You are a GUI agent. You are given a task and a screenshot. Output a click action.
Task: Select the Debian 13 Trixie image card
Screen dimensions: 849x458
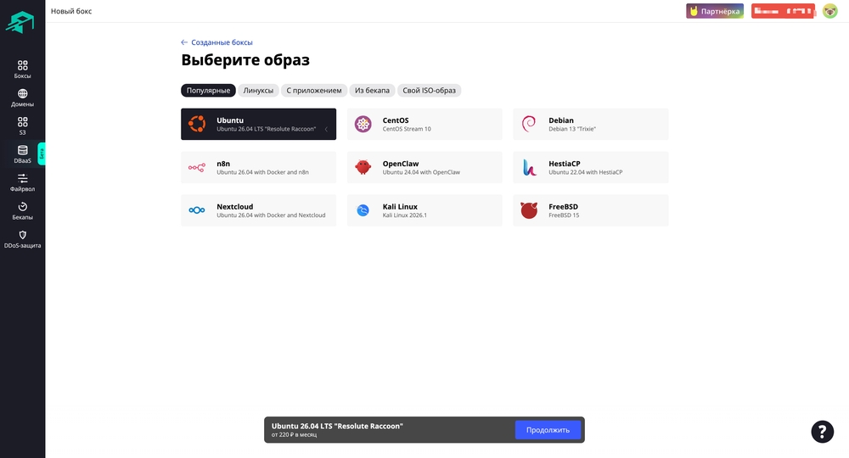[x=591, y=124]
